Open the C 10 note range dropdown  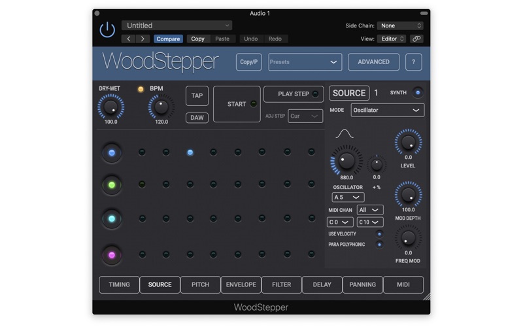(370, 222)
